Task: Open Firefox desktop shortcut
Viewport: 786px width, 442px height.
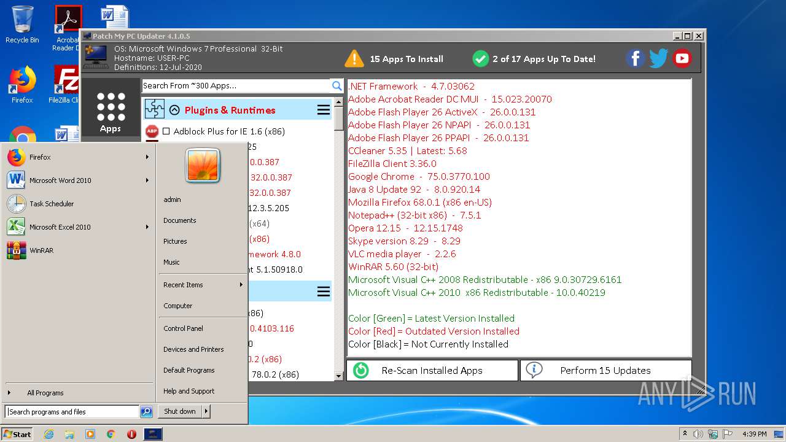Action: point(22,85)
